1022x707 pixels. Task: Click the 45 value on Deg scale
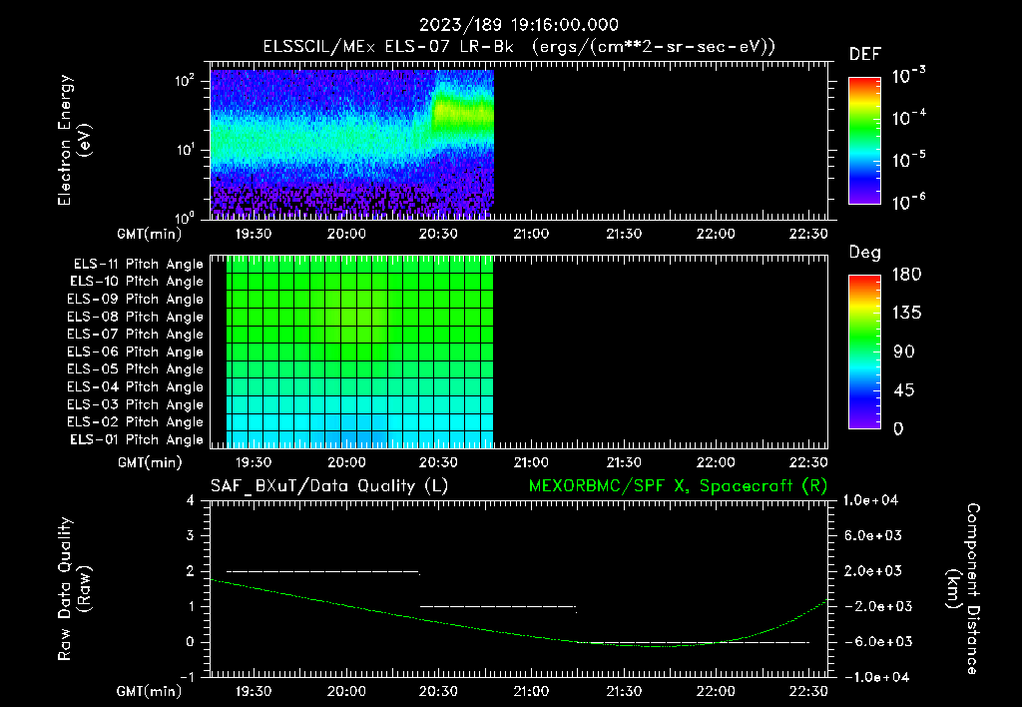[906, 390]
